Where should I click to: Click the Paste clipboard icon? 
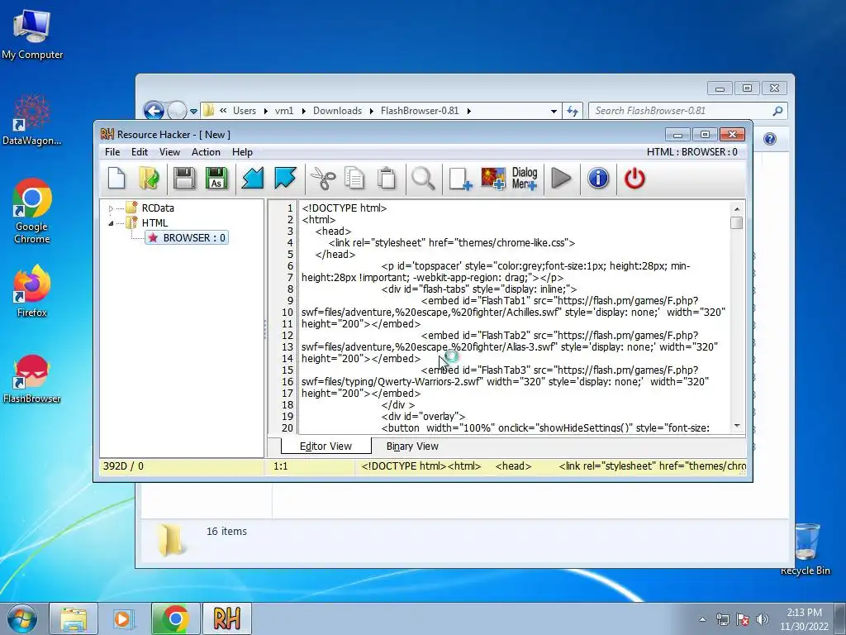point(387,179)
